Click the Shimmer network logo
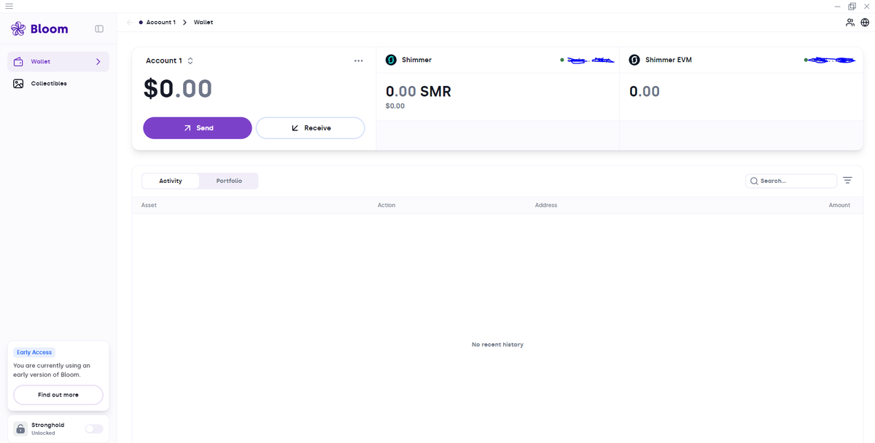The height and width of the screenshot is (443, 875). (x=391, y=60)
